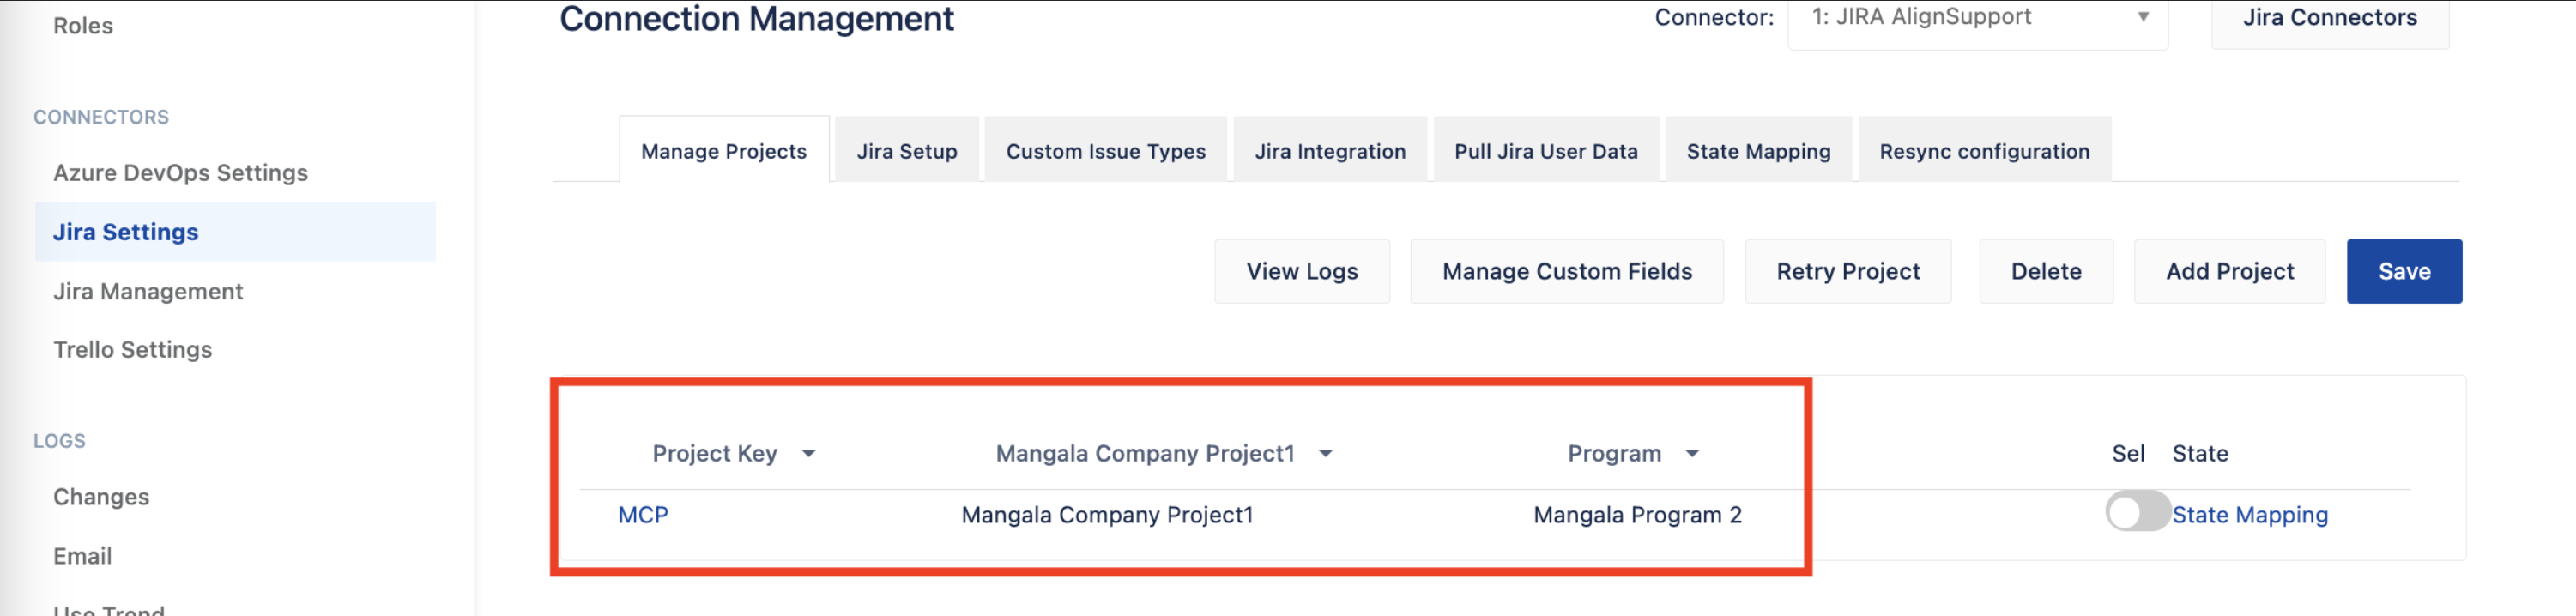Screen dimensions: 2576x616
Task: Click the Program column sort arrow
Action: point(1692,454)
